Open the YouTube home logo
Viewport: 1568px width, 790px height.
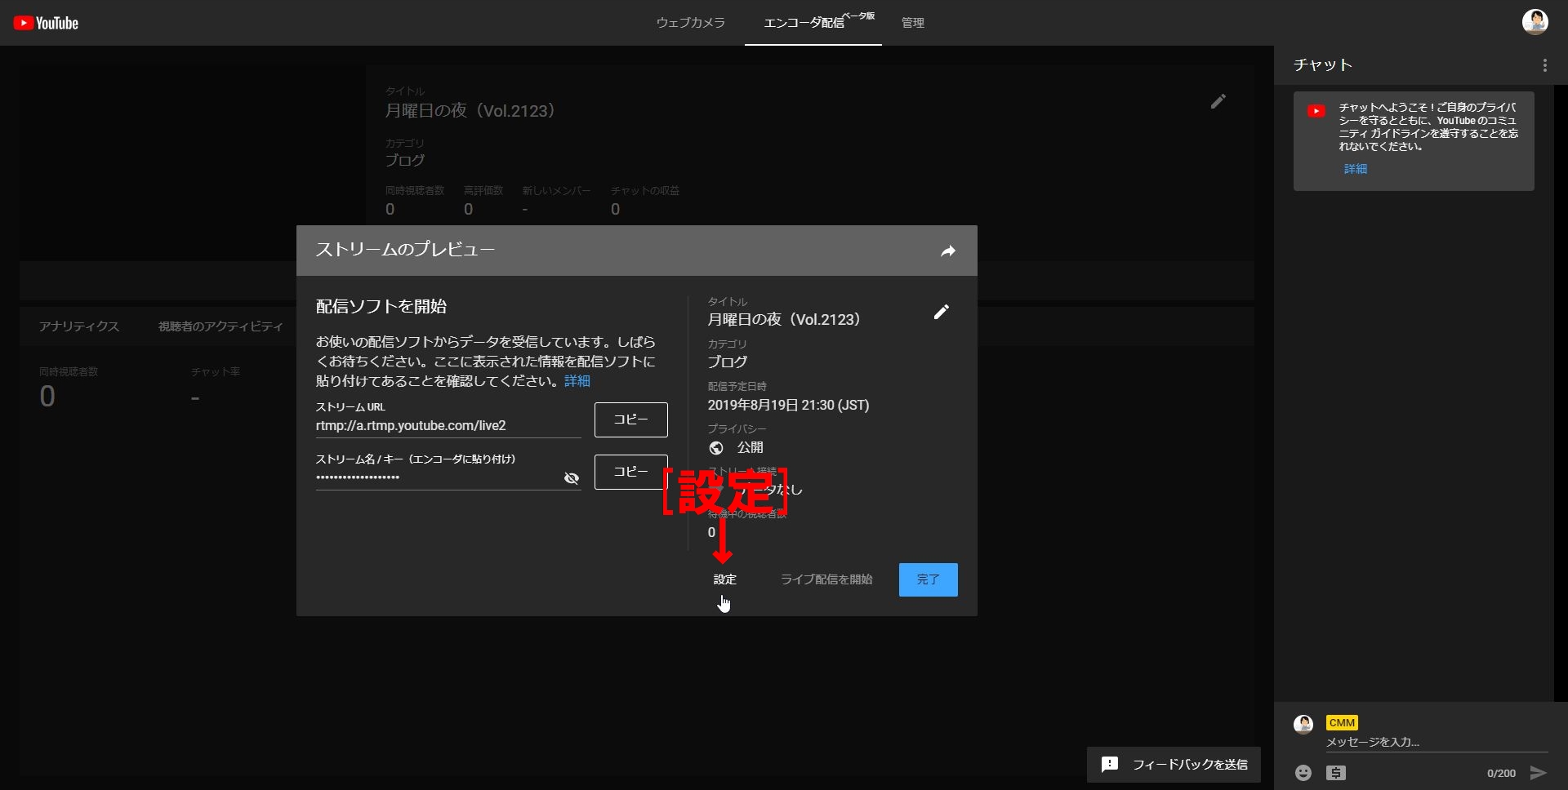(x=46, y=23)
